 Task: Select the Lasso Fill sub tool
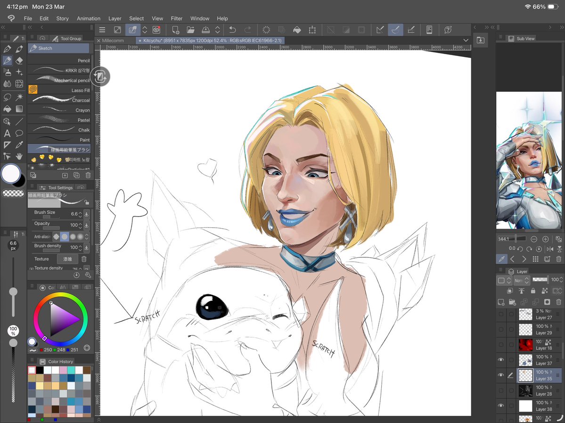click(x=59, y=90)
